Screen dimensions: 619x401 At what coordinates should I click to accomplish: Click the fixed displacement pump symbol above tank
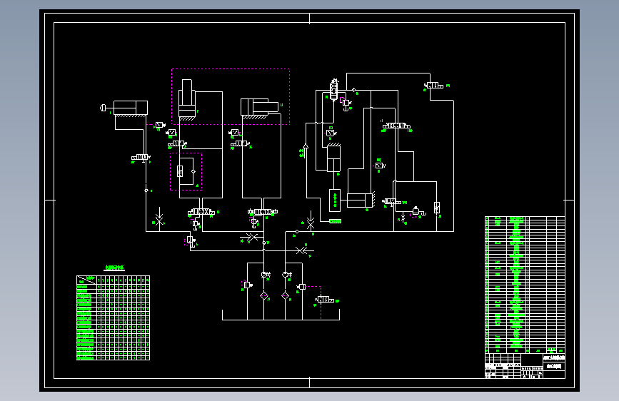tap(286, 274)
